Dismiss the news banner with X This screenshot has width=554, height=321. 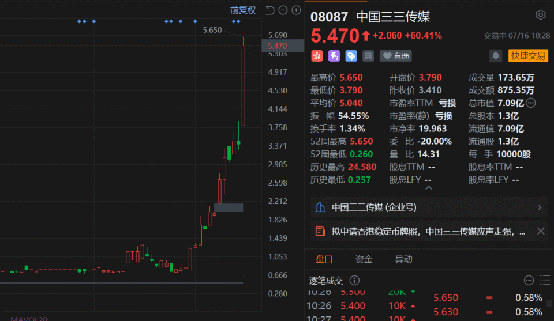click(x=540, y=231)
